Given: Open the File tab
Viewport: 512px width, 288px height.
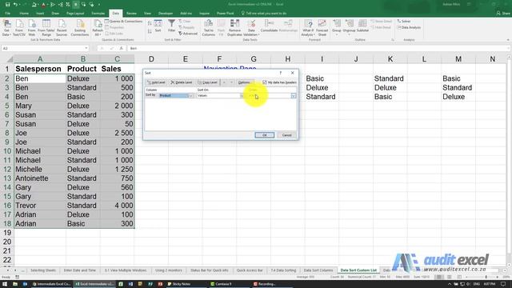Looking at the screenshot, I should (7, 14).
